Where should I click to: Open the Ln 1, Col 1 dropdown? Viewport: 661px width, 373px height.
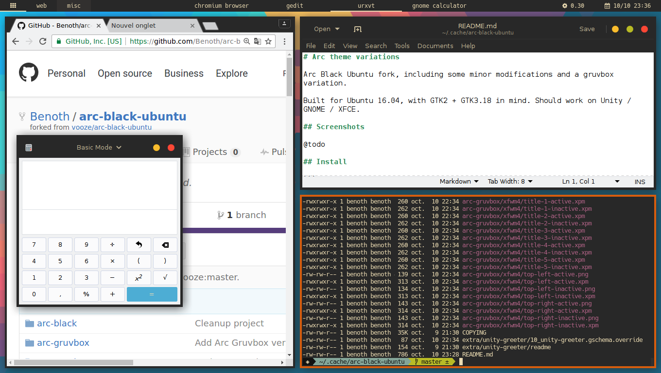[591, 182]
